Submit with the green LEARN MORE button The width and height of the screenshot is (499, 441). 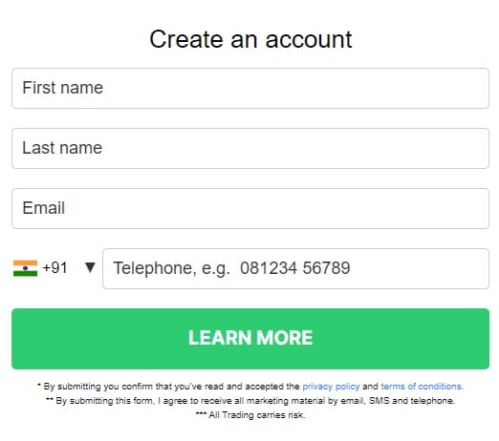click(250, 339)
